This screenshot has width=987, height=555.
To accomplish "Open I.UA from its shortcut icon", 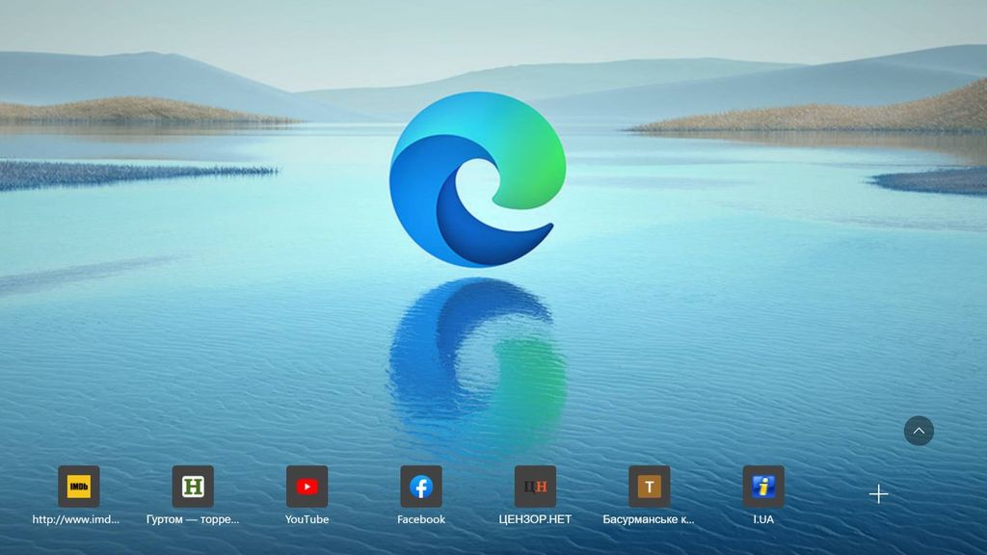I will 762,488.
